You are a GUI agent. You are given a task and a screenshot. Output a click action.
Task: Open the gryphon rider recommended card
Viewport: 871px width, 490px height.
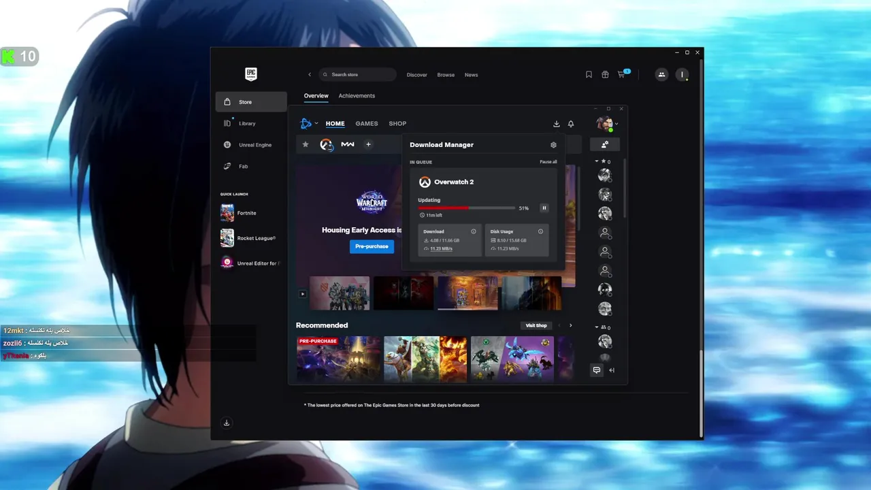pyautogui.click(x=425, y=359)
